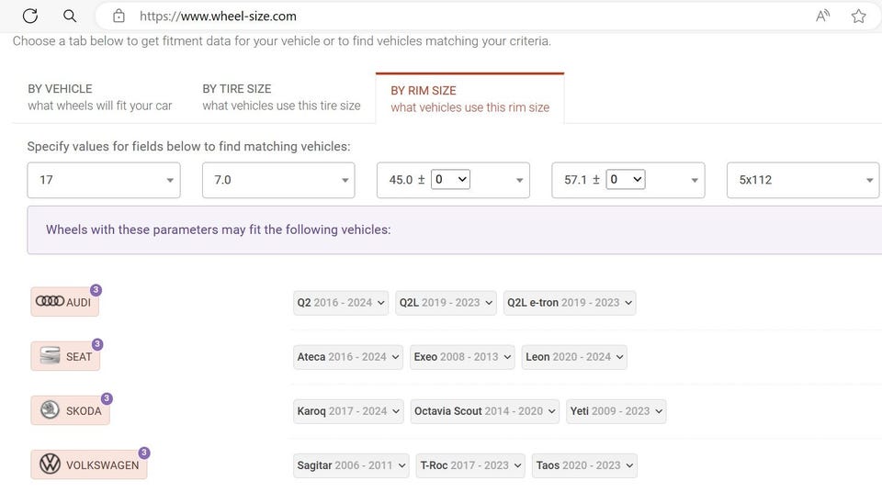The width and height of the screenshot is (882, 492).
Task: Click the Volkswagen brand logo button
Action: tap(88, 464)
